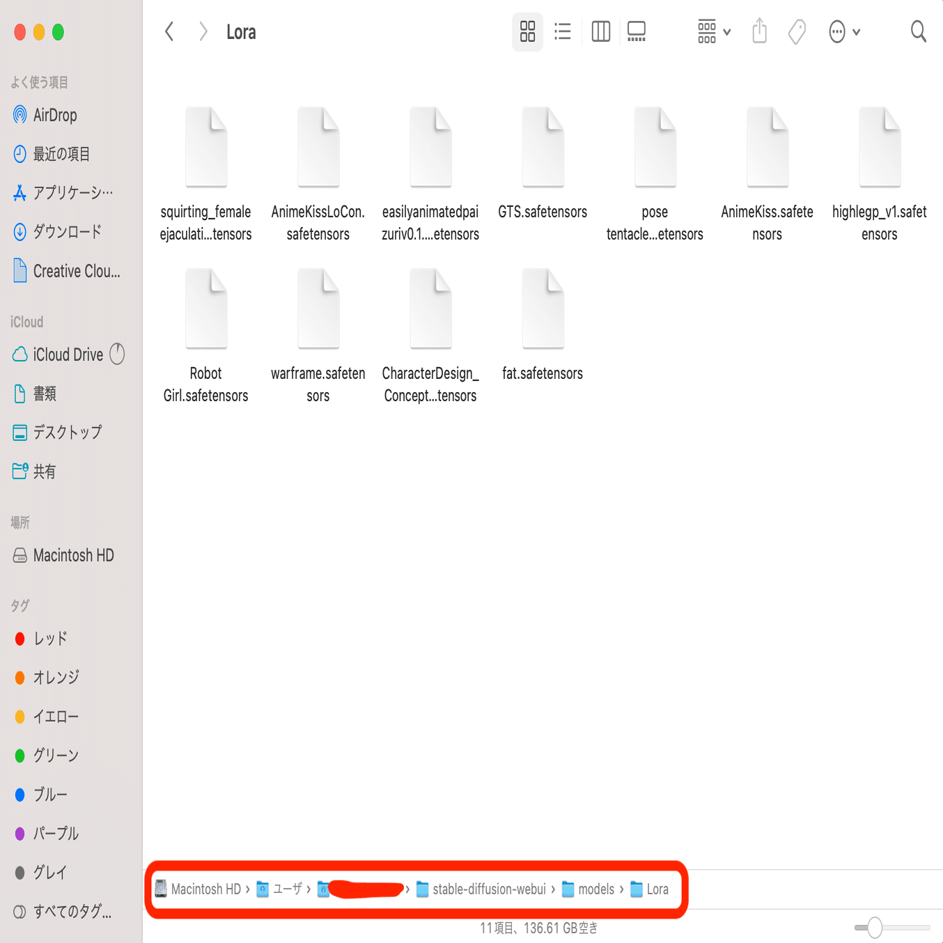The image size is (943, 943).
Task: Click the よく使う項目 sidebar header
Action: click(x=39, y=82)
